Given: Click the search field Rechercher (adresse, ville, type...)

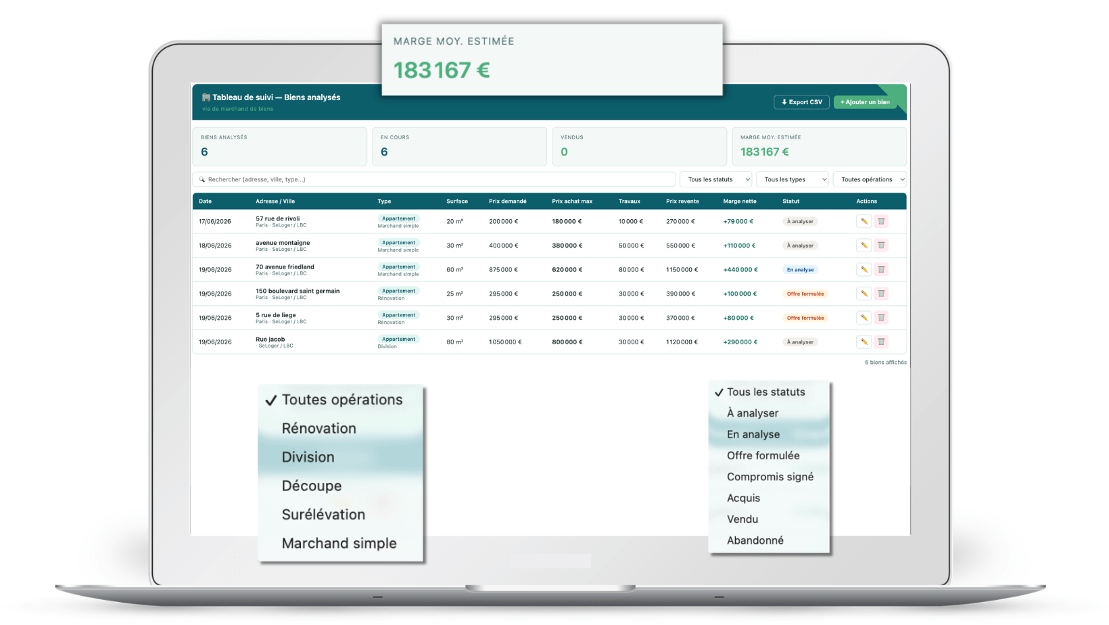Looking at the screenshot, I should click(x=434, y=179).
